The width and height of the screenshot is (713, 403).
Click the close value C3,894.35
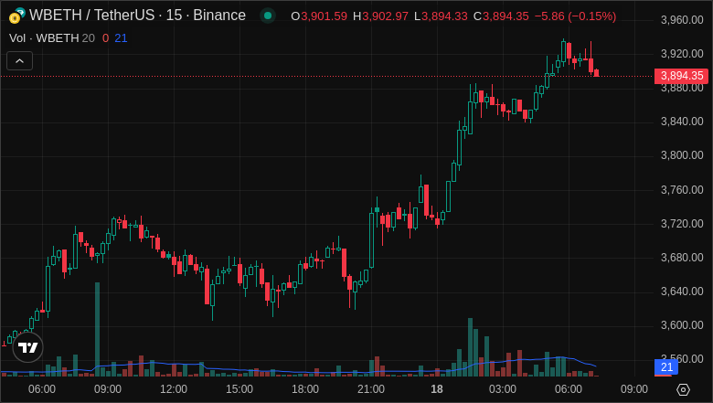point(501,16)
